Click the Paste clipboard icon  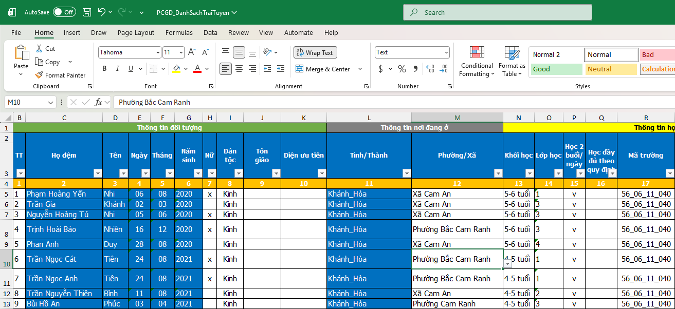22,53
